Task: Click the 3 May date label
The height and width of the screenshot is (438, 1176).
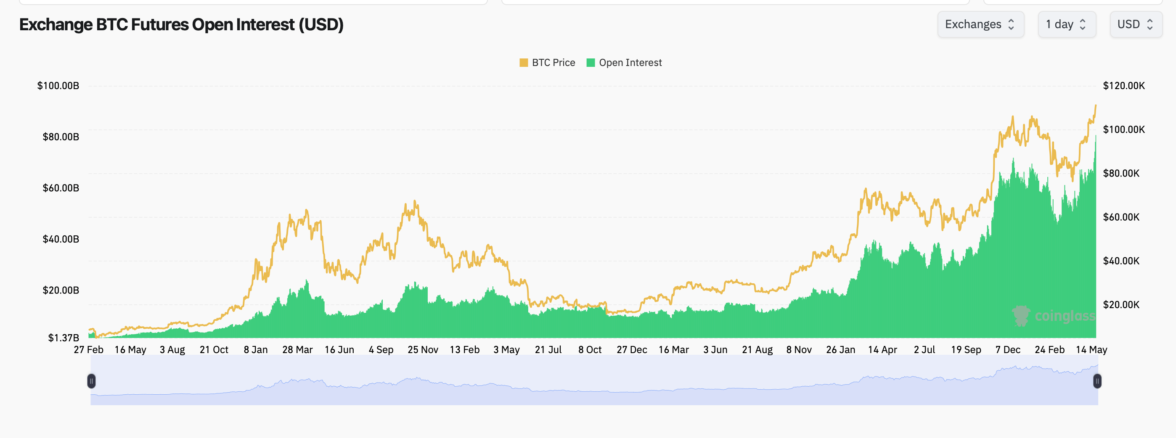Action: pos(506,349)
